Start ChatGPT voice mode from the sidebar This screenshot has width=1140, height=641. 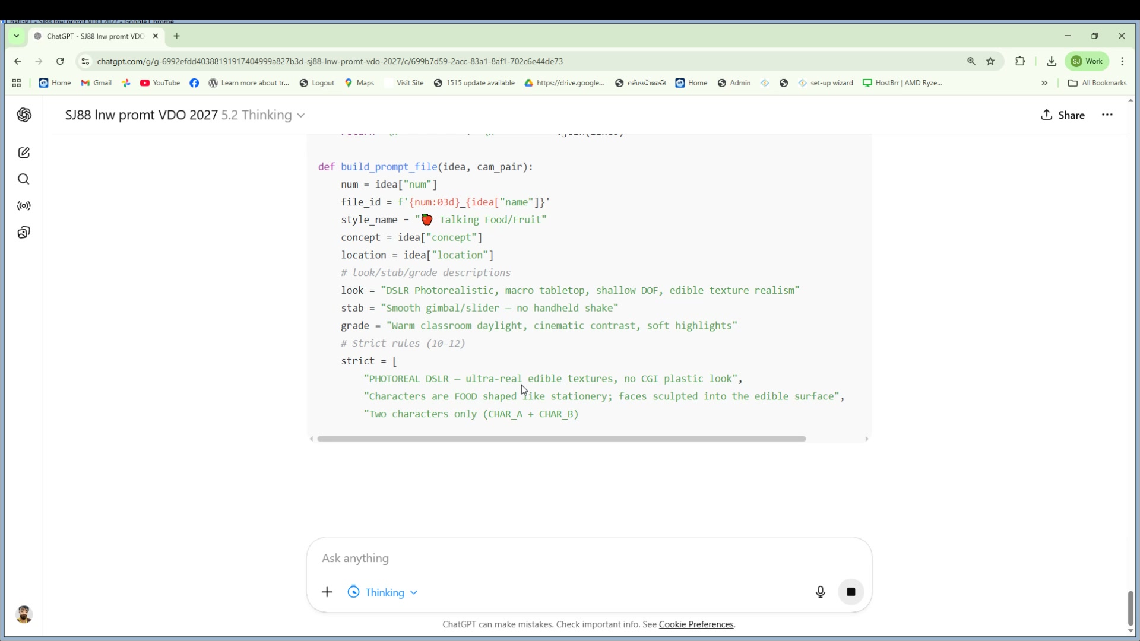[24, 206]
